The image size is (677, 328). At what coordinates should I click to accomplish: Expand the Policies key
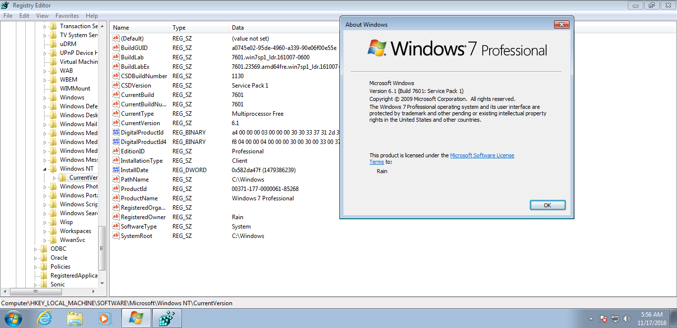36,267
